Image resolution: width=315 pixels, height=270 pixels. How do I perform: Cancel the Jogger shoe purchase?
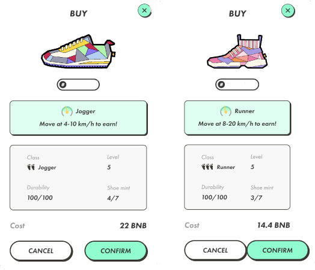click(41, 251)
